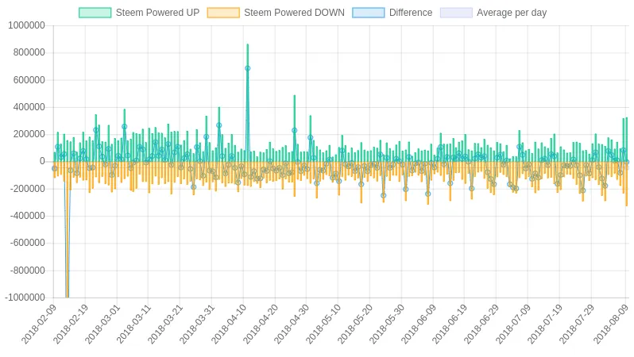This screenshot has height=357, width=634.
Task: Click the 2018-07-29 date label
Action: [x=577, y=324]
